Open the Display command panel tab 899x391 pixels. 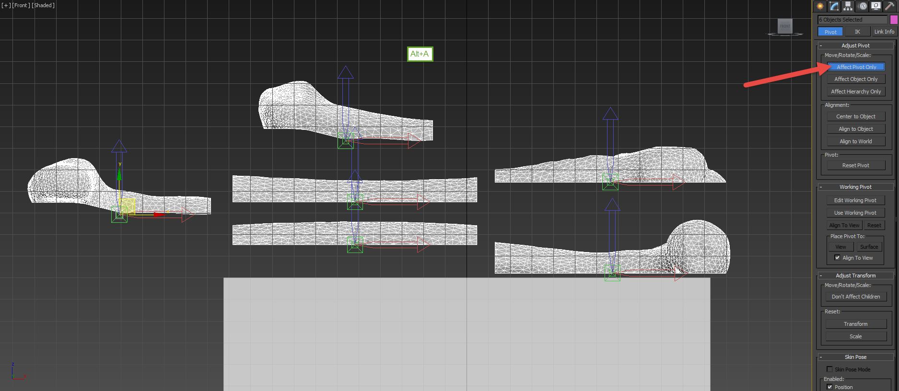pyautogui.click(x=876, y=6)
